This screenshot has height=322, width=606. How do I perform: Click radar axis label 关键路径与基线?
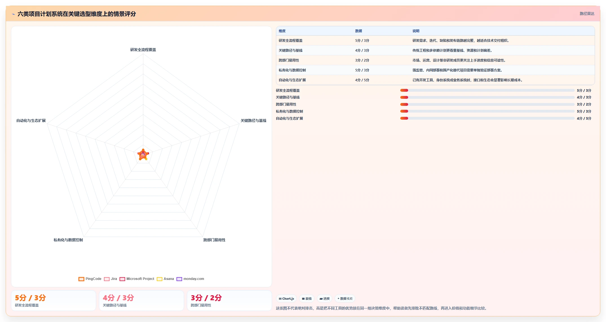(253, 121)
